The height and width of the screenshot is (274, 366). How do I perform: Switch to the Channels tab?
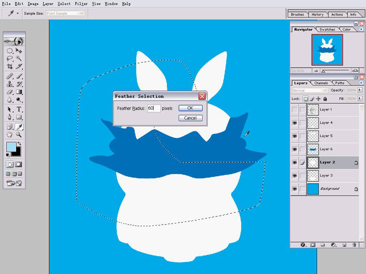coord(321,83)
